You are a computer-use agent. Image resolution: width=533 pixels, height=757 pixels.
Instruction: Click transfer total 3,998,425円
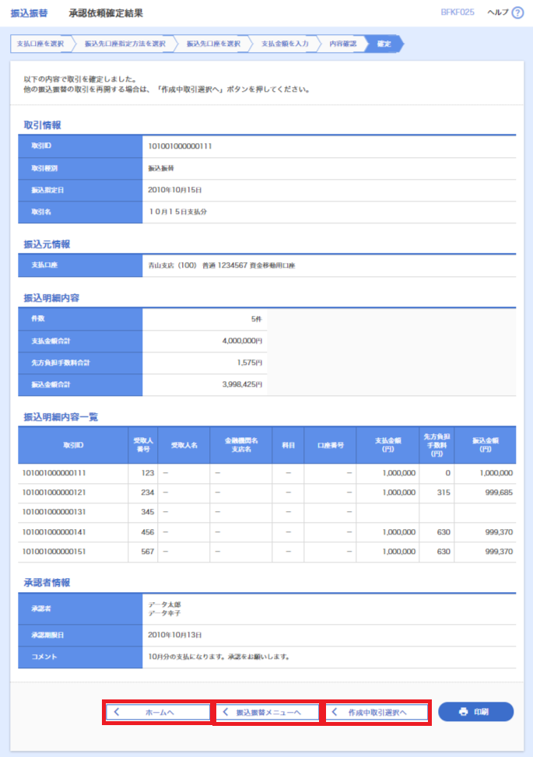pyautogui.click(x=242, y=384)
